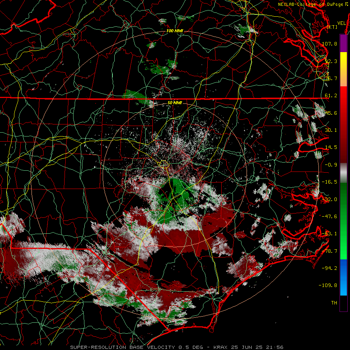This screenshot has width=350, height=350.
Task: Pick the blue segment of the color bar
Action: click(x=343, y=277)
